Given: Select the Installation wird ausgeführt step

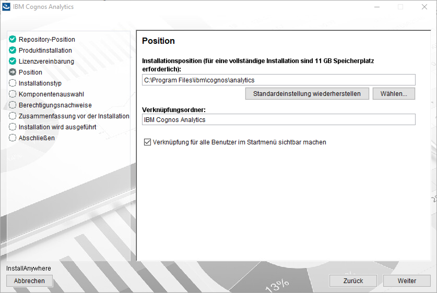Looking at the screenshot, I should [57, 127].
